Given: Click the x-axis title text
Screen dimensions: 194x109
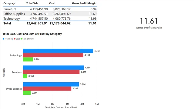Looking at the screenshot, I should click(x=61, y=107).
